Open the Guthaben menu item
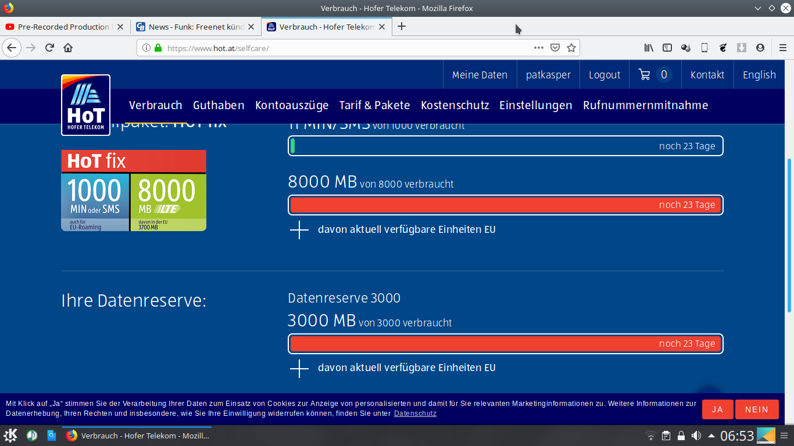Viewport: 794px width, 446px height. 219,105
